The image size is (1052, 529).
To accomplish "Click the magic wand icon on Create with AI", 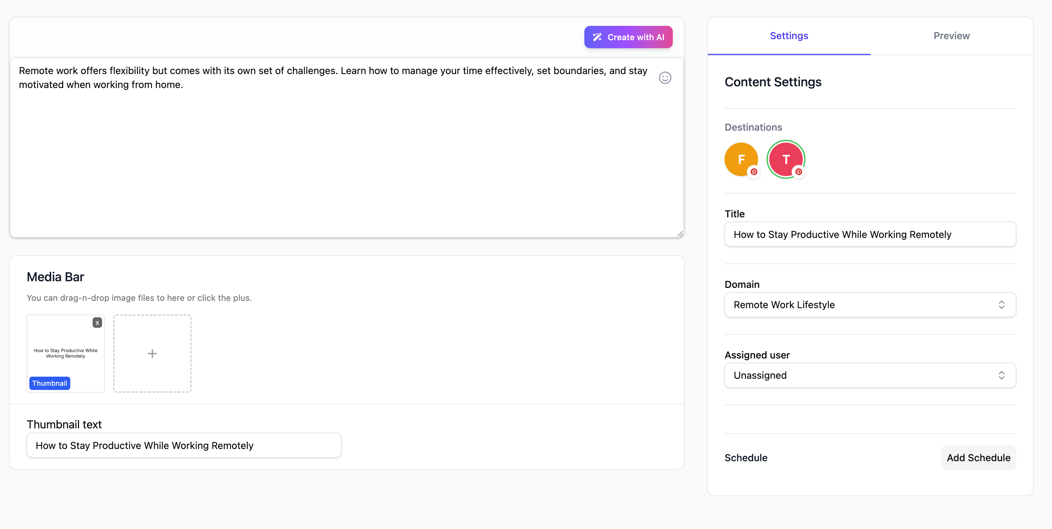I will coord(597,37).
